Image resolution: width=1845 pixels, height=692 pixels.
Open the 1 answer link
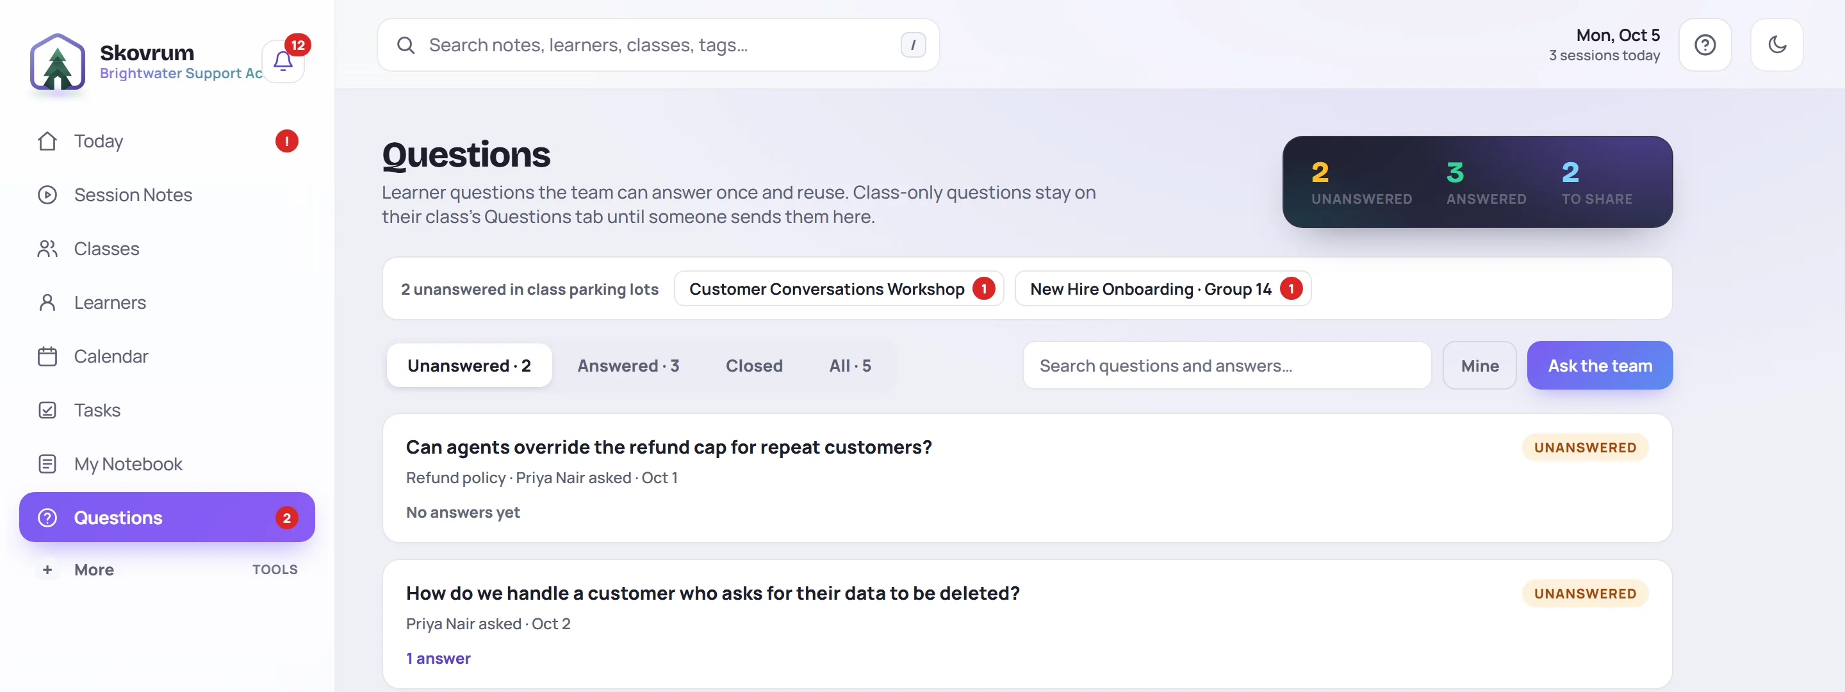(438, 658)
